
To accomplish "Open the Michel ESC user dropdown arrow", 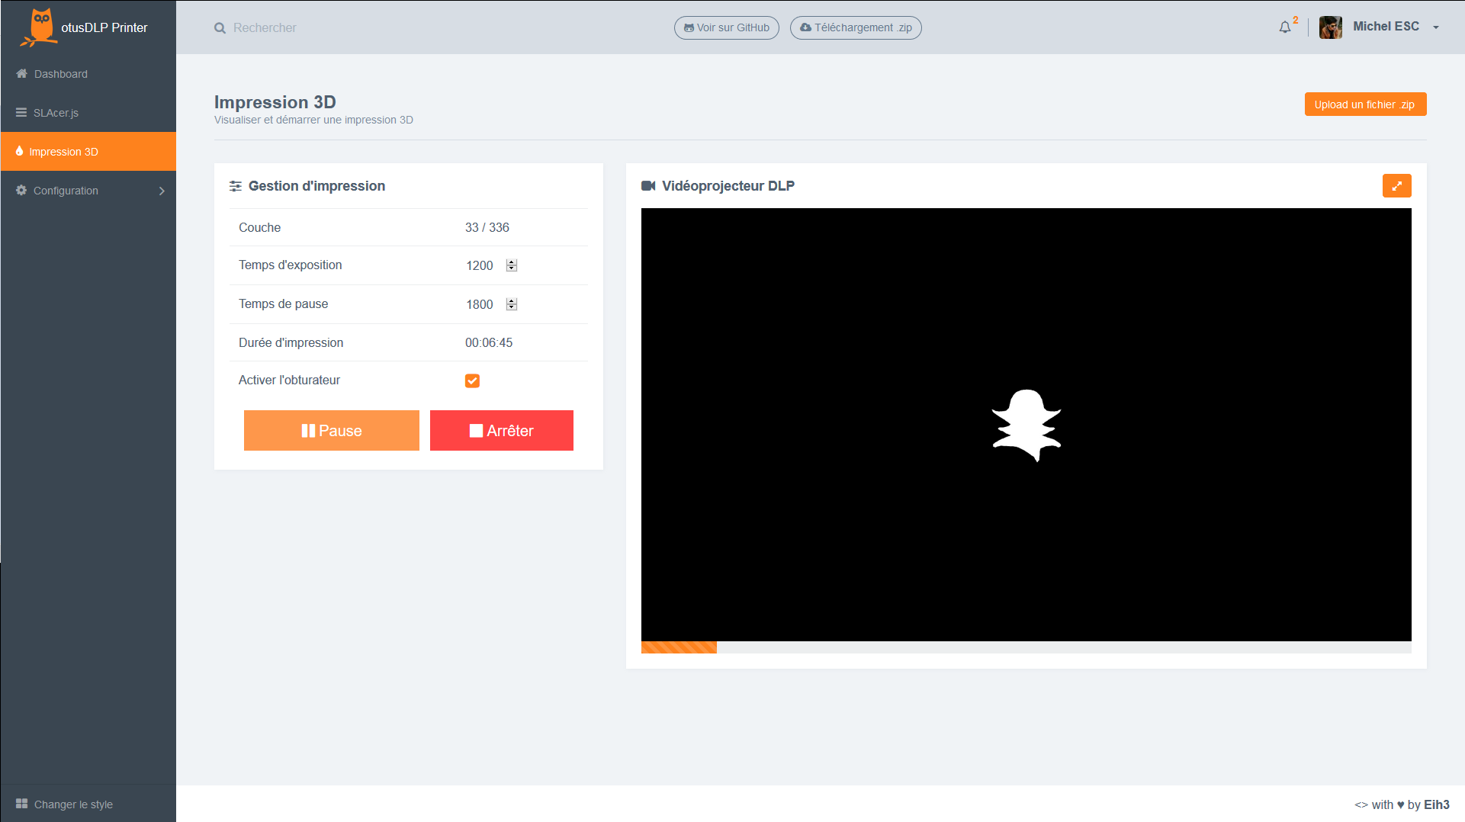I will pyautogui.click(x=1436, y=27).
